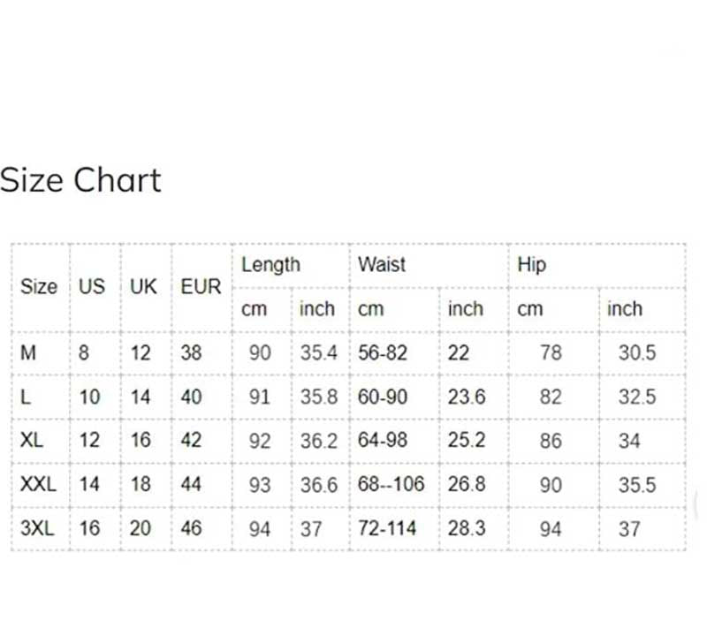Click the waist range 56-82 cell
707x636 pixels.
tap(383, 352)
